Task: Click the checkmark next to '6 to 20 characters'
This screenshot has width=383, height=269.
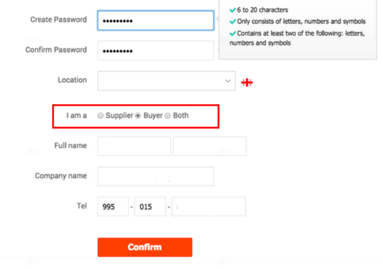Action: (x=233, y=10)
